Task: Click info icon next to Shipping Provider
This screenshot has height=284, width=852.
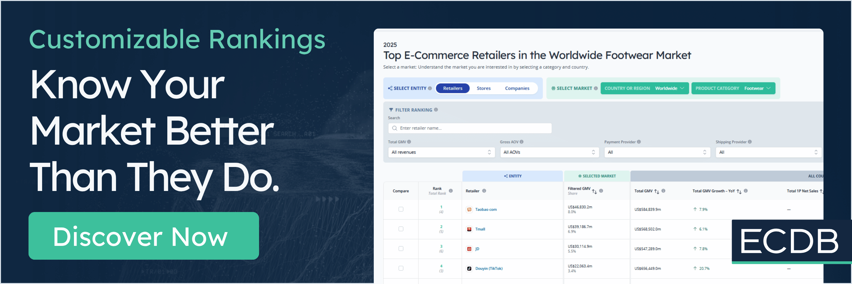Action: 749,142
